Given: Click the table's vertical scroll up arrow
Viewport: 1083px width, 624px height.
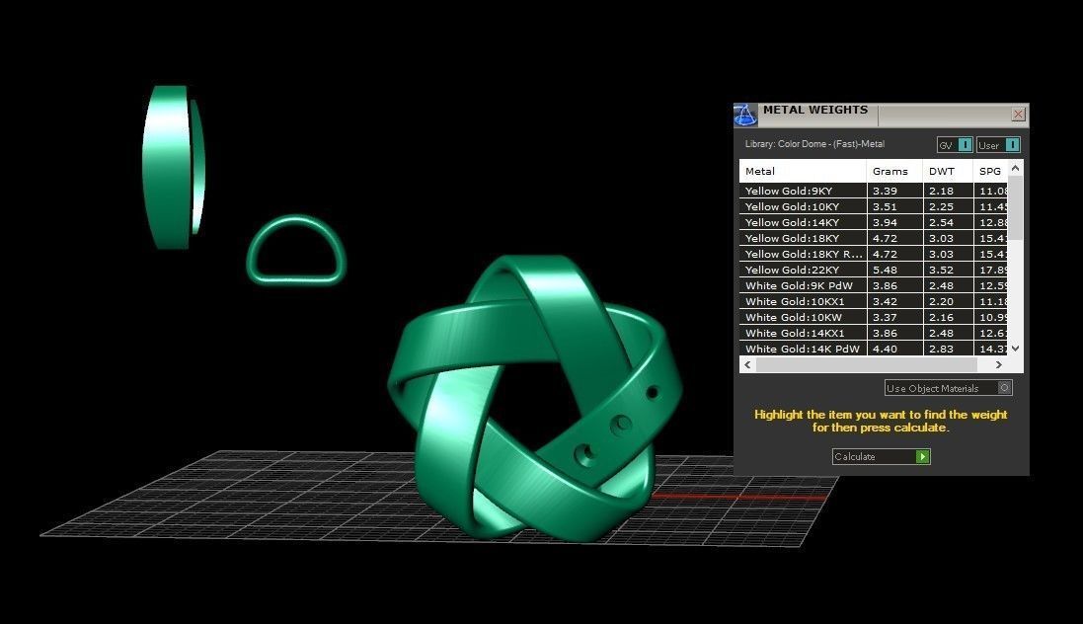Looking at the screenshot, I should (x=1015, y=168).
